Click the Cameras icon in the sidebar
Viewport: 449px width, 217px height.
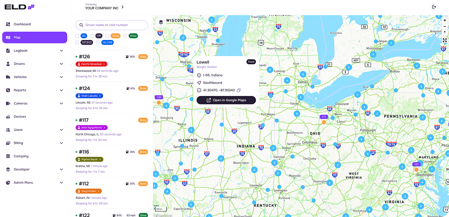point(8,103)
